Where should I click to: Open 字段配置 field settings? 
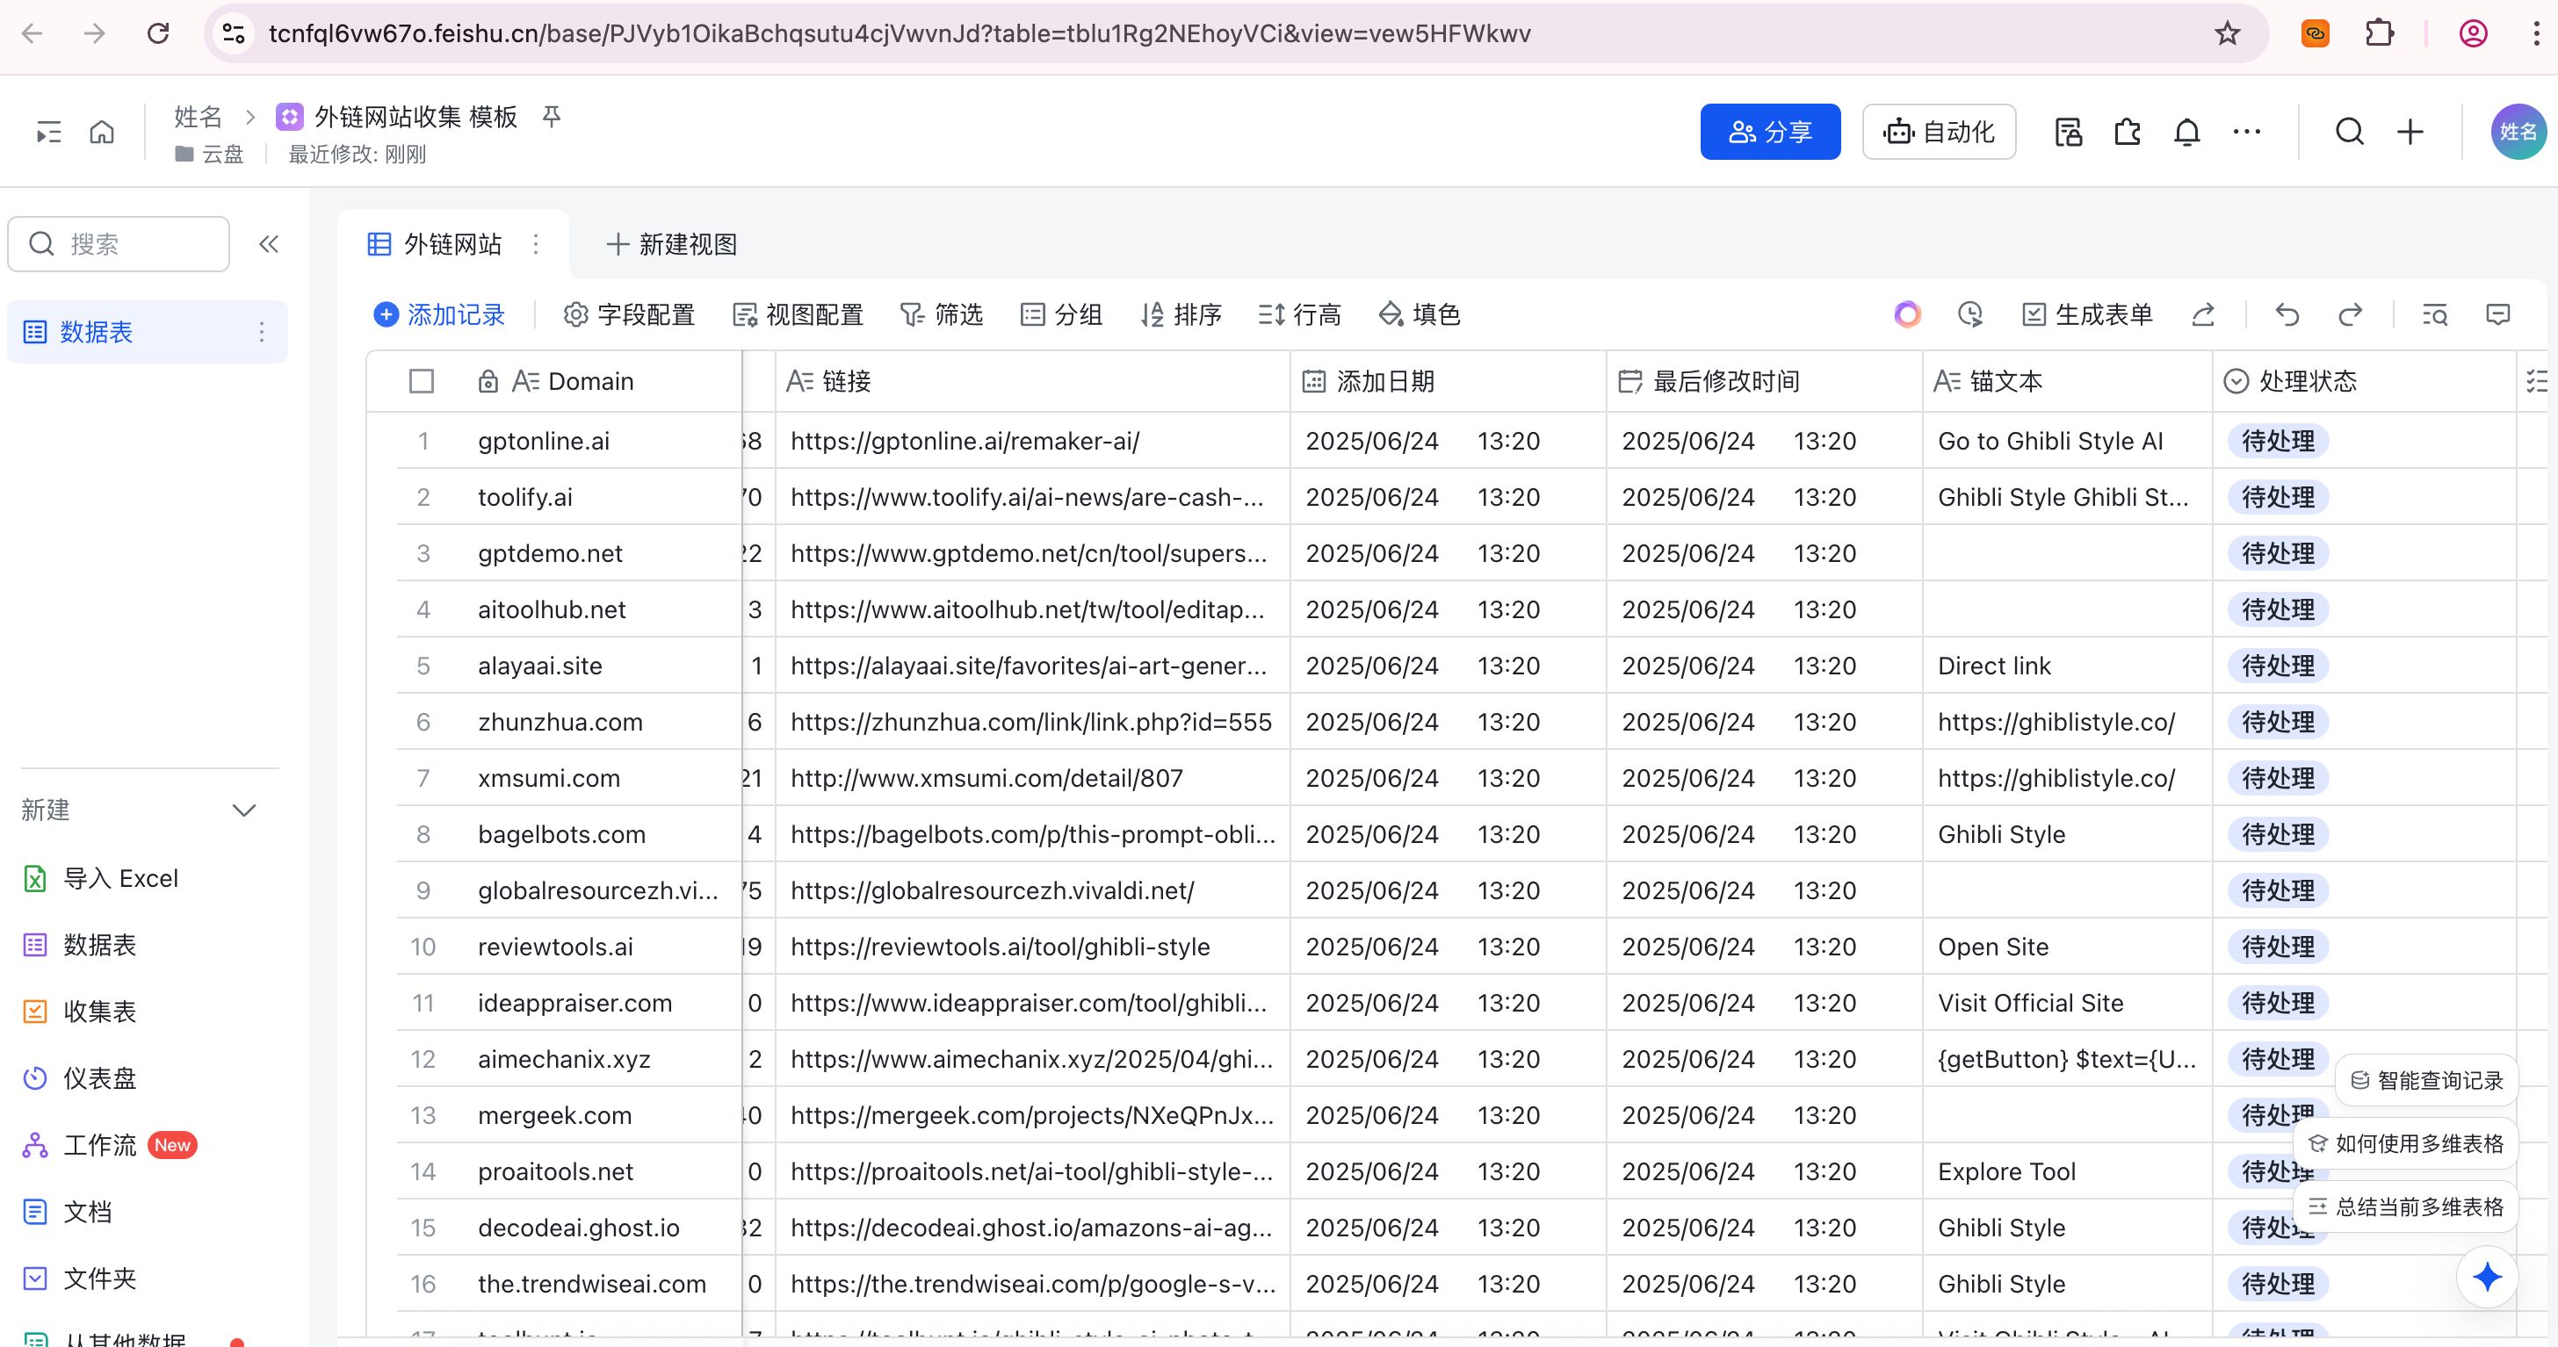point(629,314)
